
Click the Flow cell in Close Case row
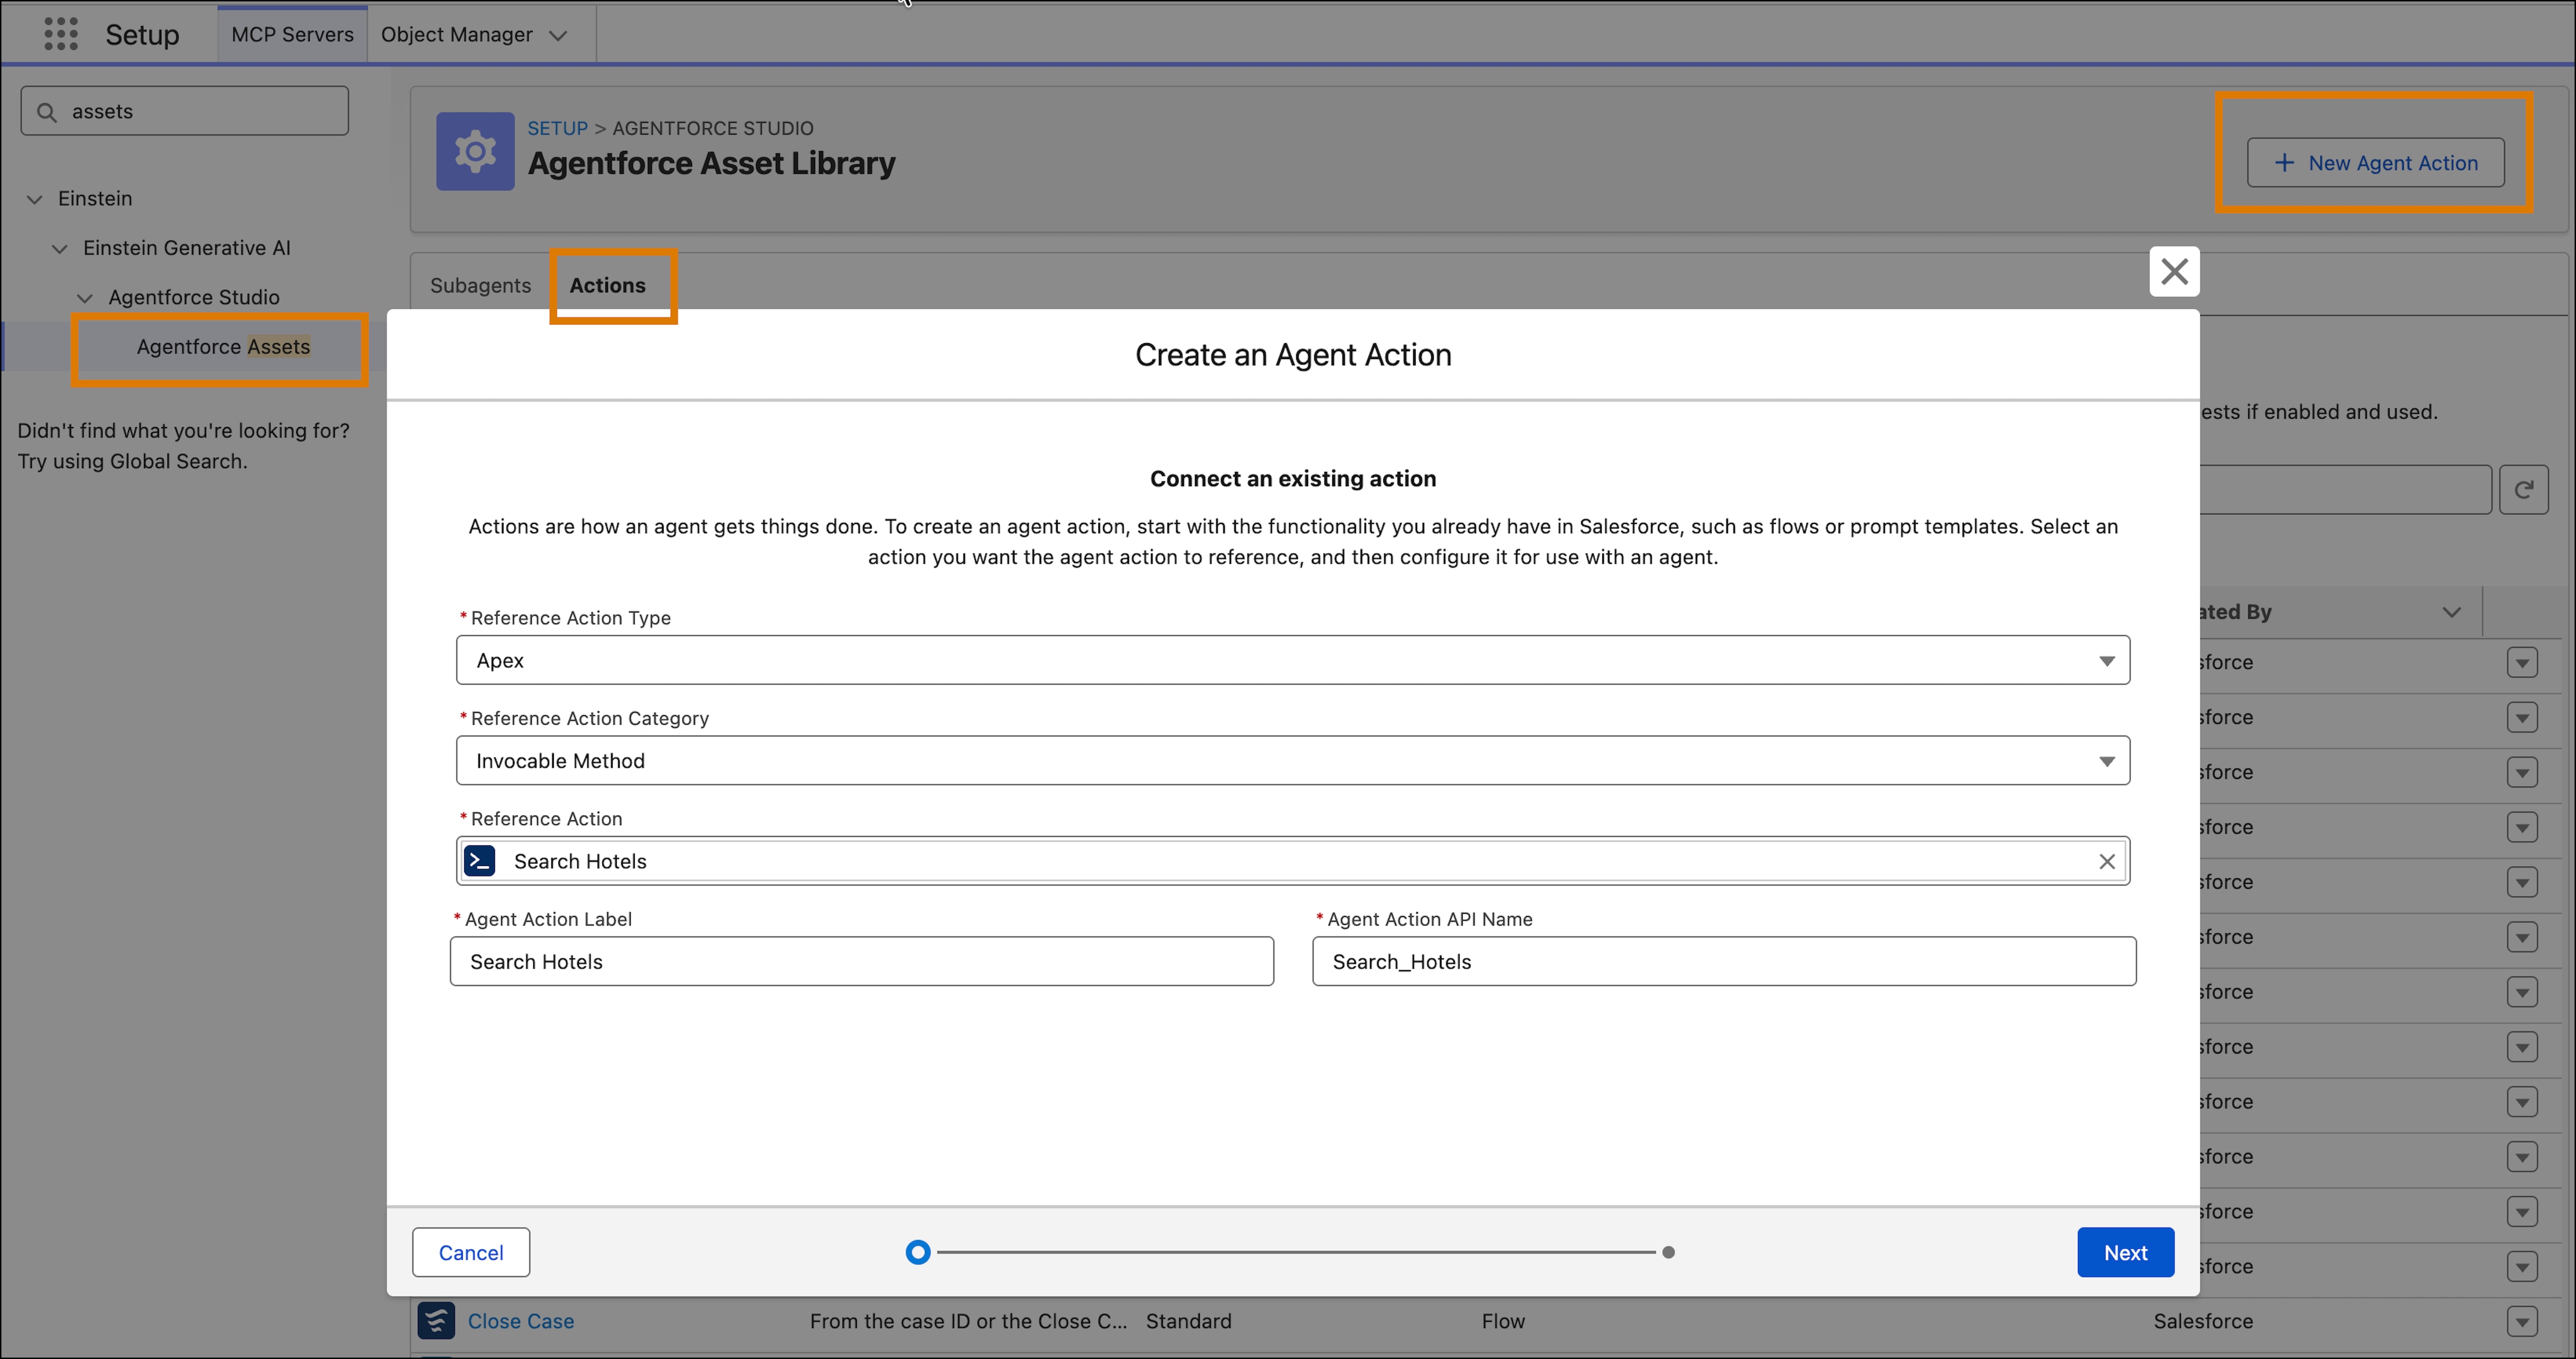(x=1503, y=1321)
